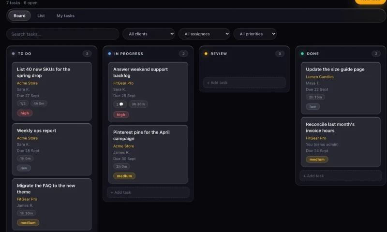Click the low tag on size guide card
The width and height of the screenshot is (387, 232).
(313, 107)
